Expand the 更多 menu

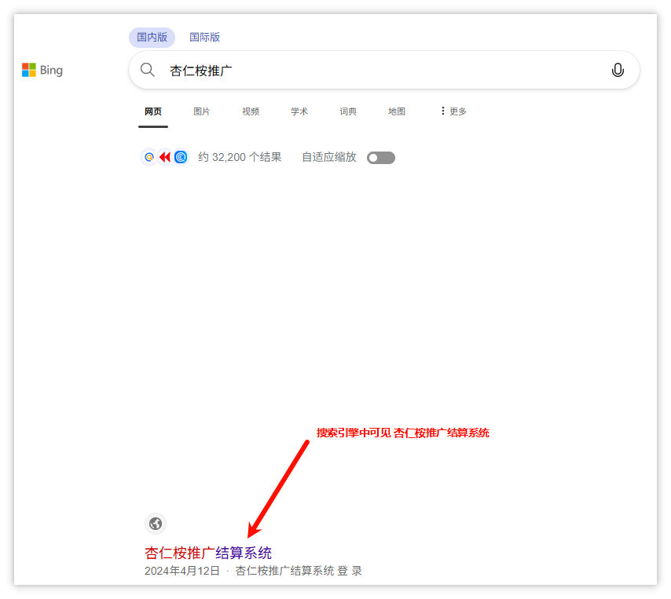pyautogui.click(x=453, y=111)
